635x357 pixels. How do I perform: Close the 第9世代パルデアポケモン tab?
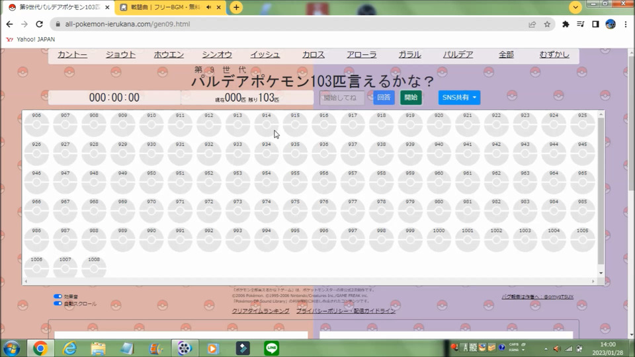coord(107,7)
